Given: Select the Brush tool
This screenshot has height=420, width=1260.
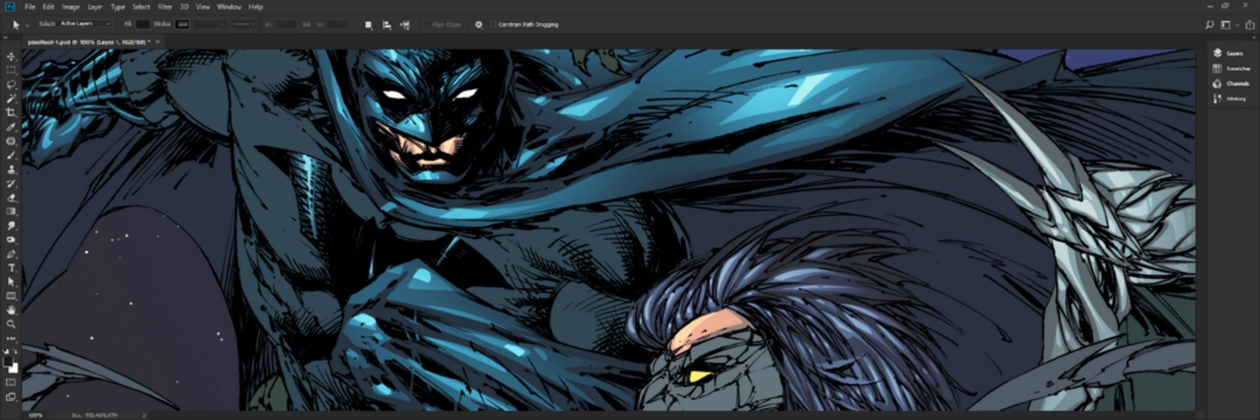Looking at the screenshot, I should point(11,155).
